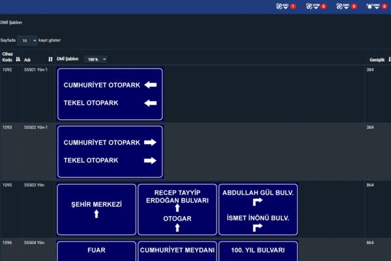Sort by Genişlik column icon
Image resolution: width=391 pixels, height=261 pixels.
[x=389, y=59]
